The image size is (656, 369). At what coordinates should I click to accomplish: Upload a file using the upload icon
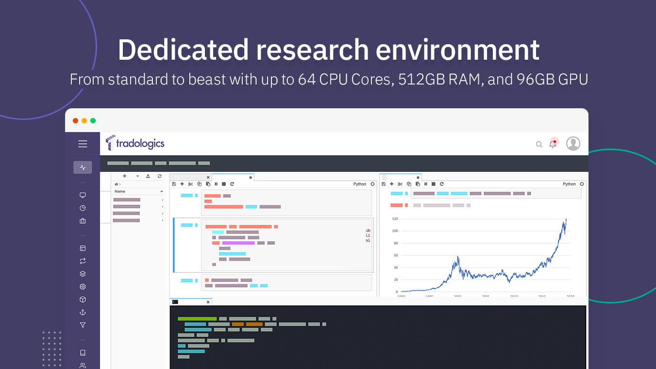tap(148, 176)
